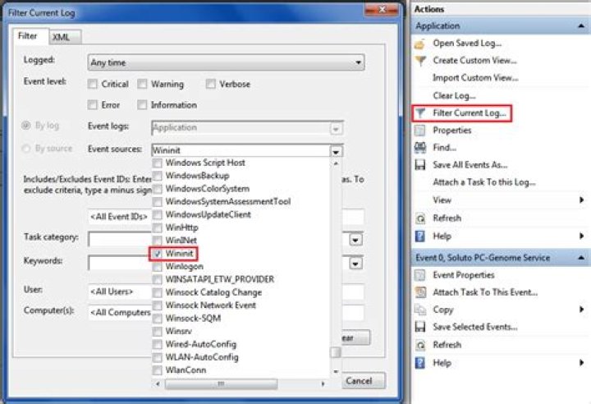The height and width of the screenshot is (404, 591).
Task: Collapse the Application actions section
Action: 581,26
